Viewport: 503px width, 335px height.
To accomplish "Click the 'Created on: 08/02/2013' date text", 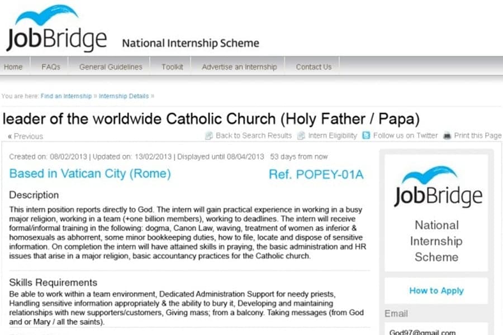I will [x=48, y=157].
